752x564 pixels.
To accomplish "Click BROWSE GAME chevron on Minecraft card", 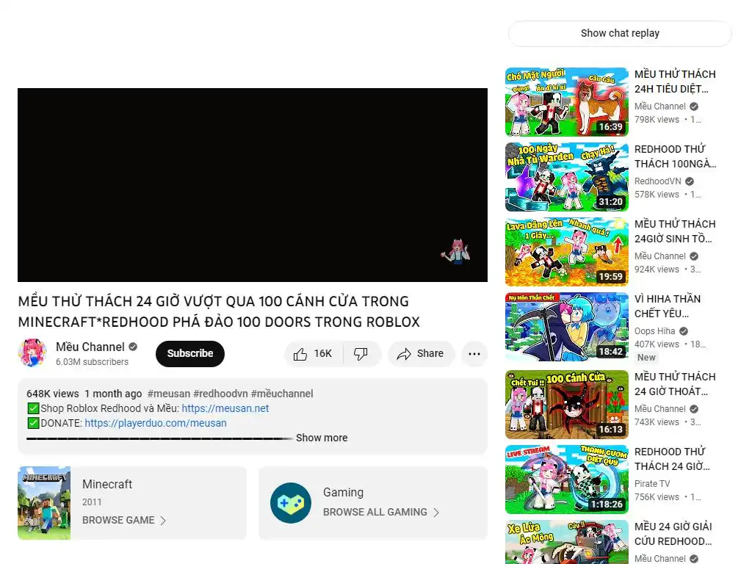I will click(x=163, y=521).
